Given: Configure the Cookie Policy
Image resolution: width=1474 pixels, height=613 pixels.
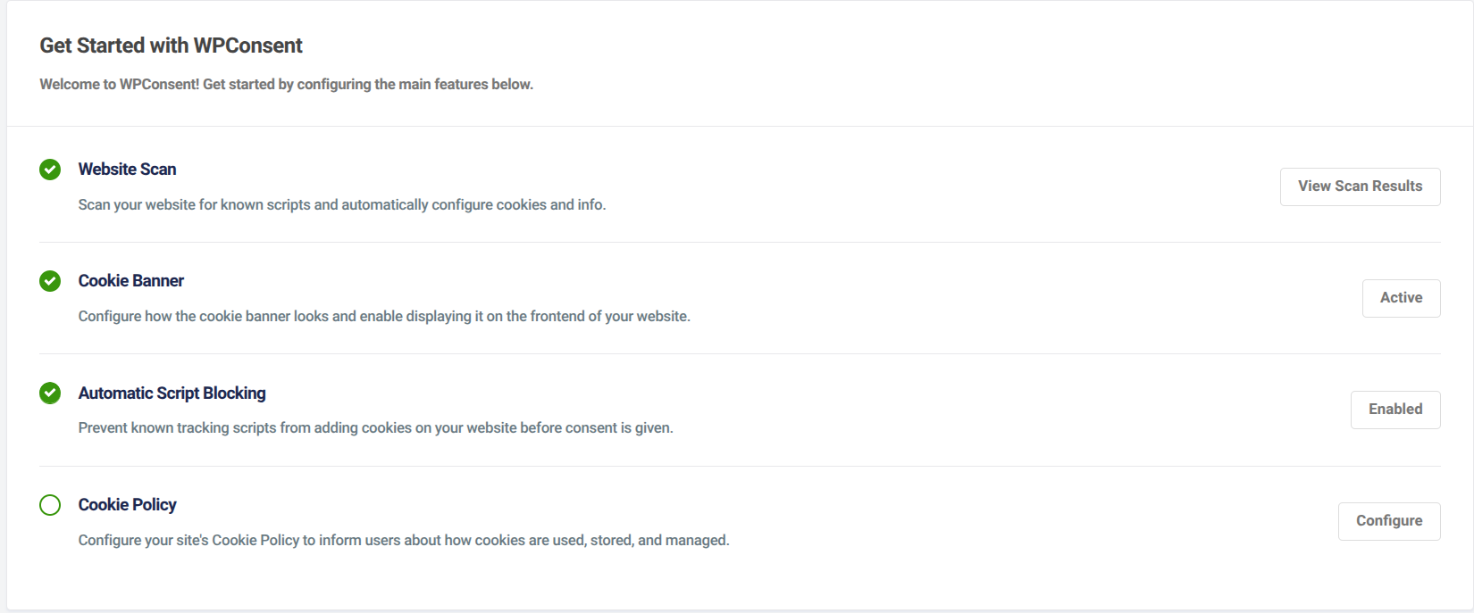Looking at the screenshot, I should click(1389, 521).
